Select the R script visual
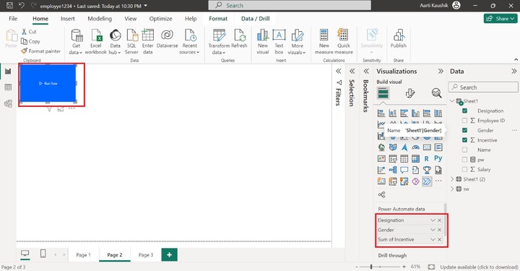Image resolution: width=520 pixels, height=271 pixels. pos(427,159)
